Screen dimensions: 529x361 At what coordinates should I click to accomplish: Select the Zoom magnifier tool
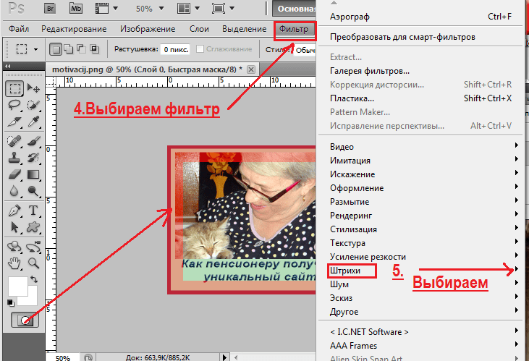tap(33, 263)
